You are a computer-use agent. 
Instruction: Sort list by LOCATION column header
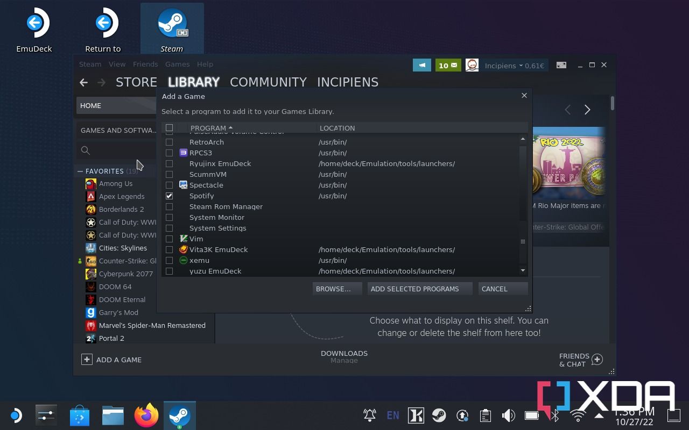[337, 128]
